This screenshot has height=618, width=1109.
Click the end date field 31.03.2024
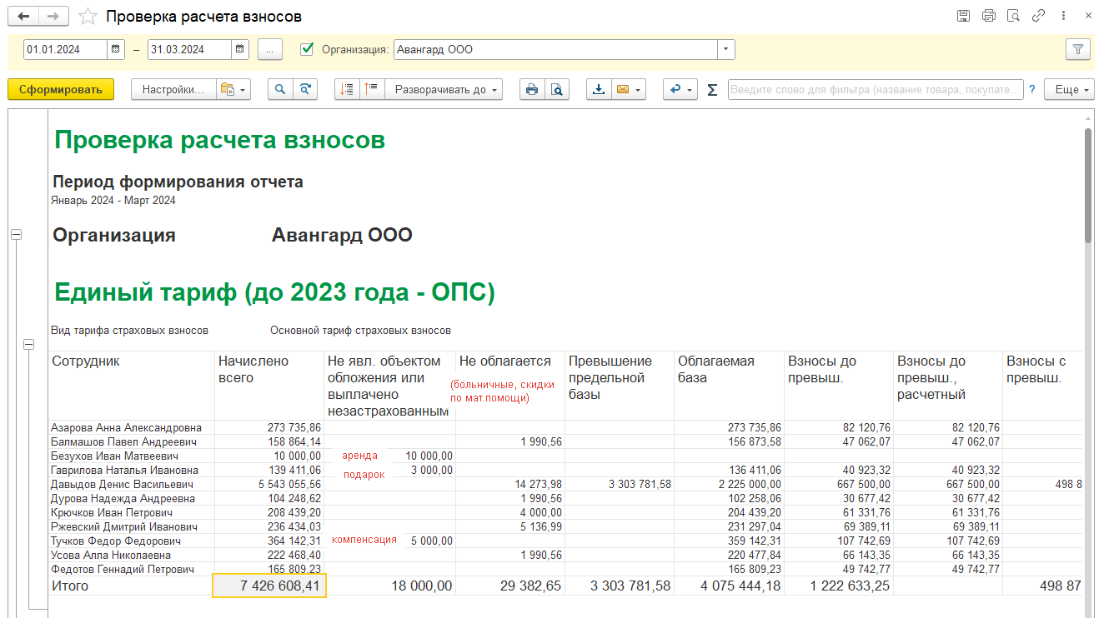click(x=189, y=49)
